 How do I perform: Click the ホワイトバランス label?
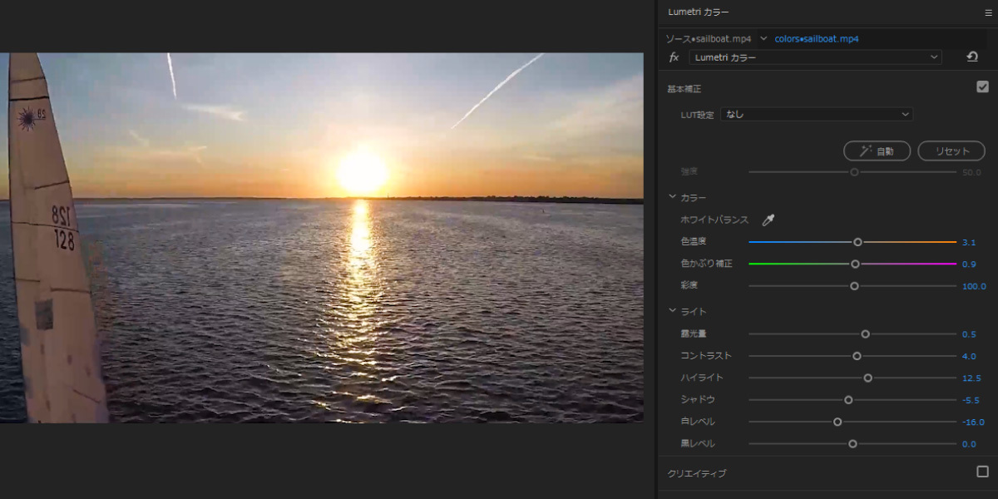714,220
